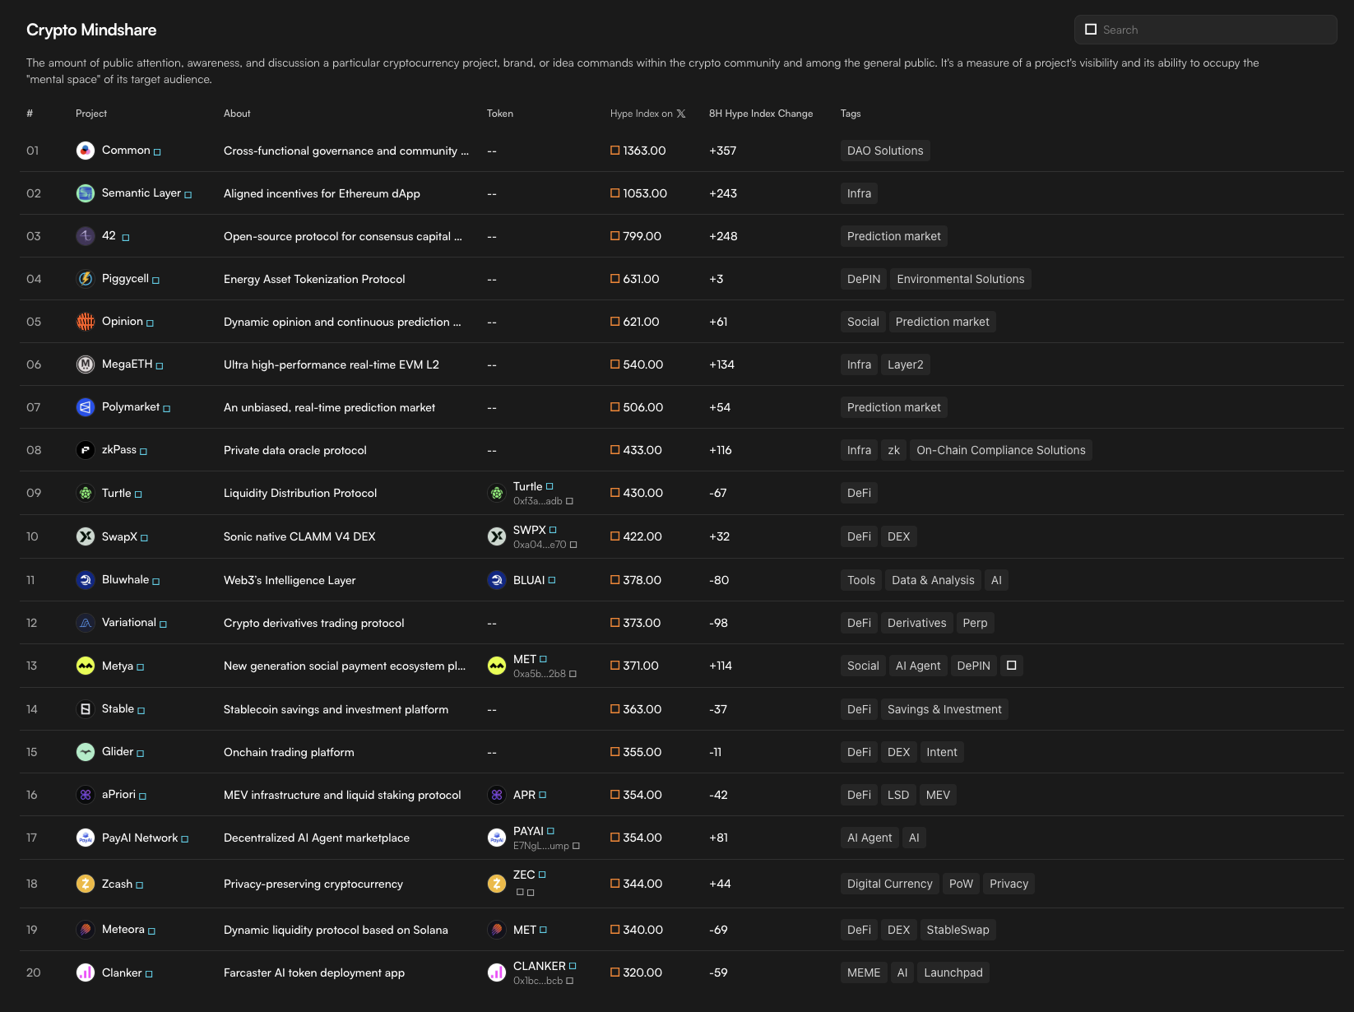Click the Variational project logo
The width and height of the screenshot is (1354, 1012).
pos(86,623)
